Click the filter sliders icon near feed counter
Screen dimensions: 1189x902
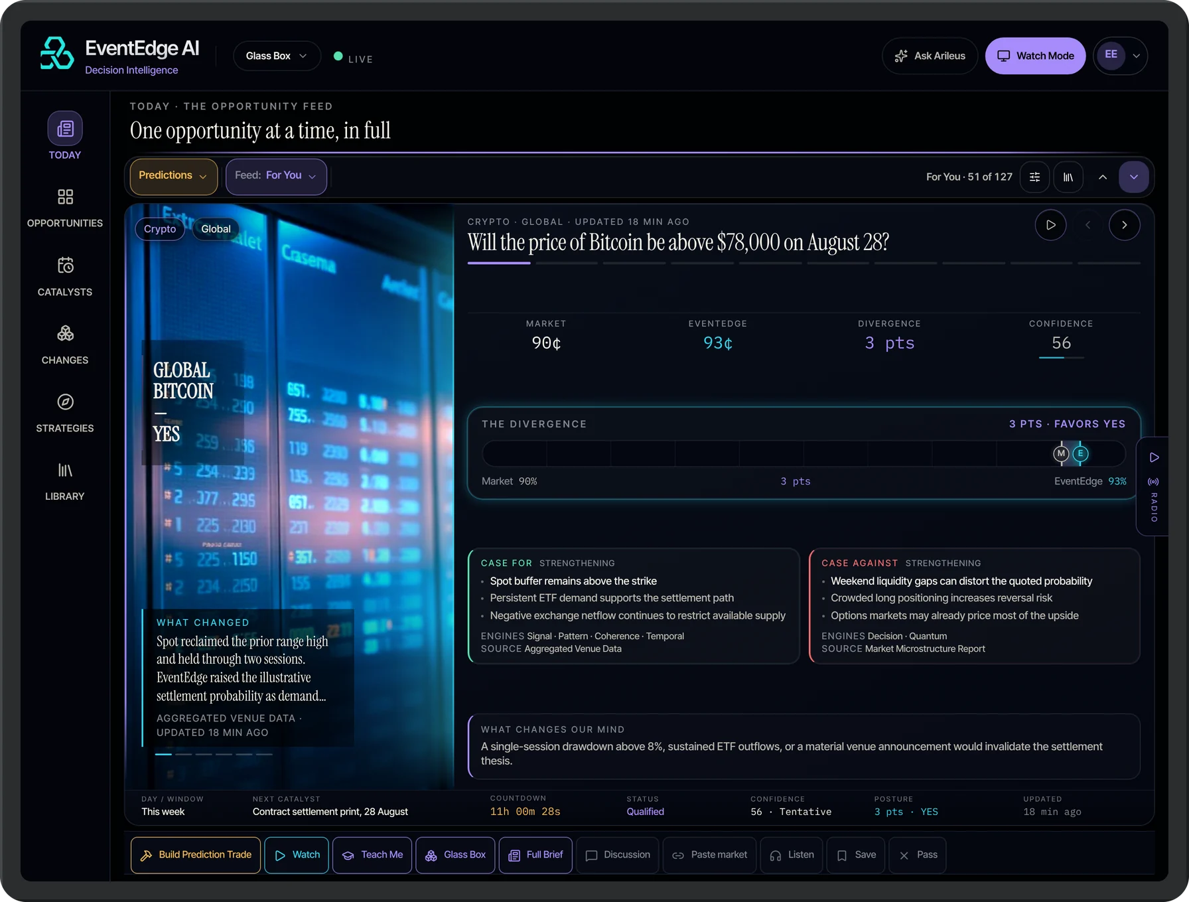coord(1034,177)
